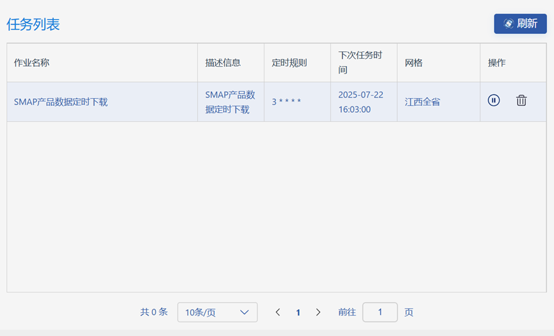Image resolution: width=554 pixels, height=336 pixels.
Task: Select the SMAP产品数据定时下载 job name cell
Action: click(x=102, y=102)
